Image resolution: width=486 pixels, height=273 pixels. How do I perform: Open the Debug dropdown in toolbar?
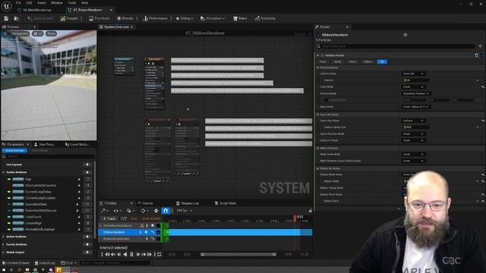(x=185, y=18)
